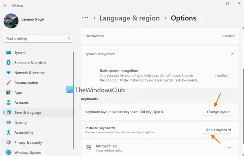Click the Apps icon in sidebar

click(x=9, y=92)
